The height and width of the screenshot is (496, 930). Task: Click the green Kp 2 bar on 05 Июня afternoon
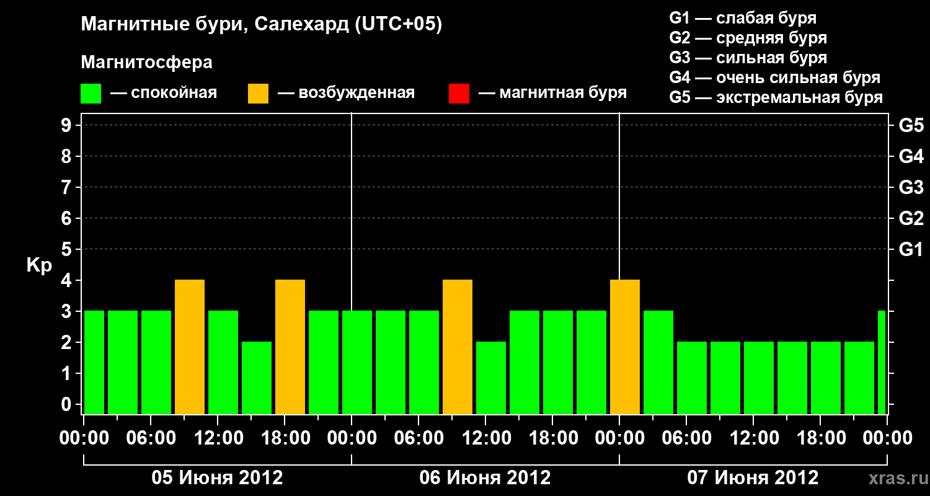(x=257, y=378)
